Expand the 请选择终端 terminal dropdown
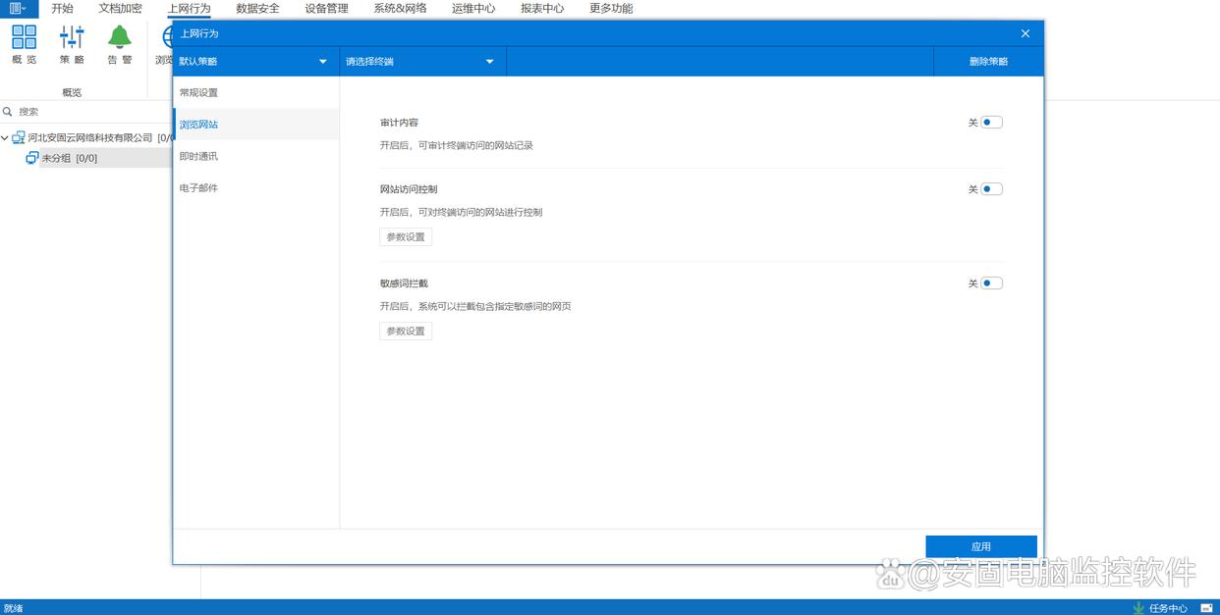This screenshot has width=1220, height=615. [421, 62]
